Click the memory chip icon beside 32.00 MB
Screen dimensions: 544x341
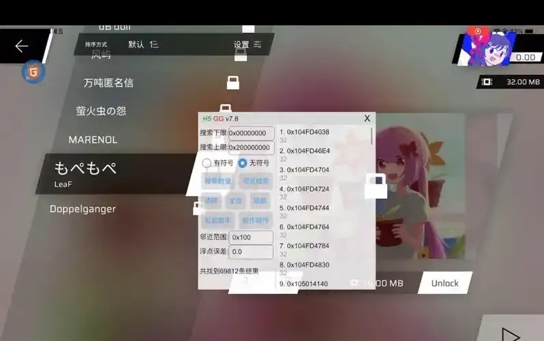click(x=487, y=82)
